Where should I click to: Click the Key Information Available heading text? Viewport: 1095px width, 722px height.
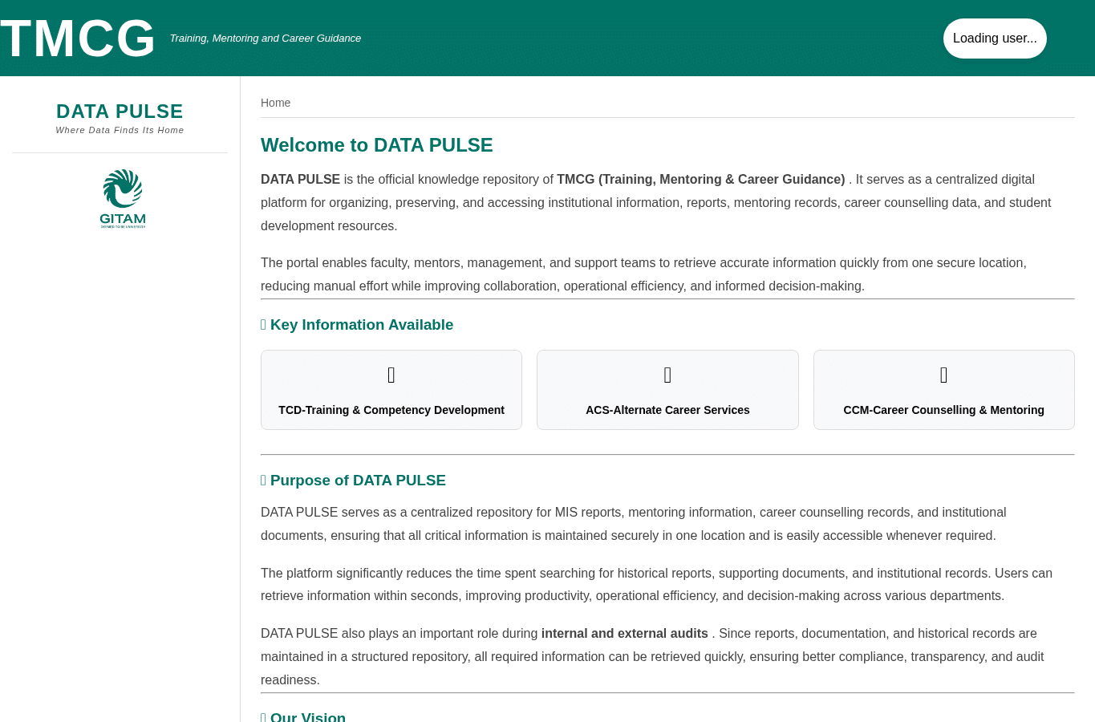(x=362, y=325)
